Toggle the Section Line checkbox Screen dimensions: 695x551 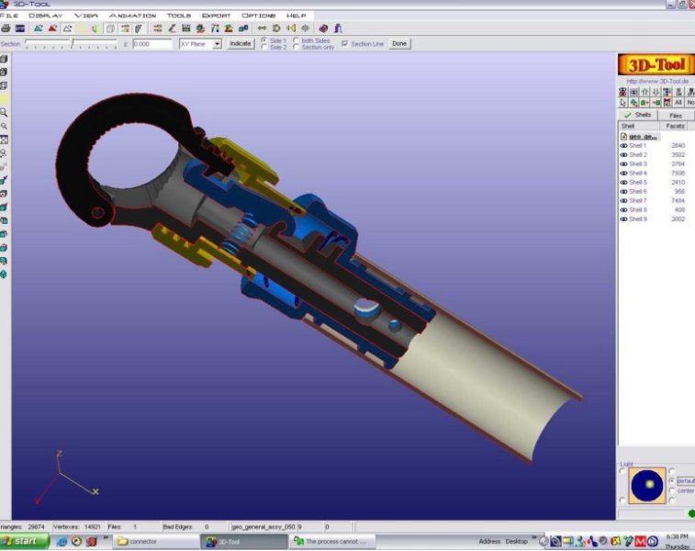coord(345,43)
